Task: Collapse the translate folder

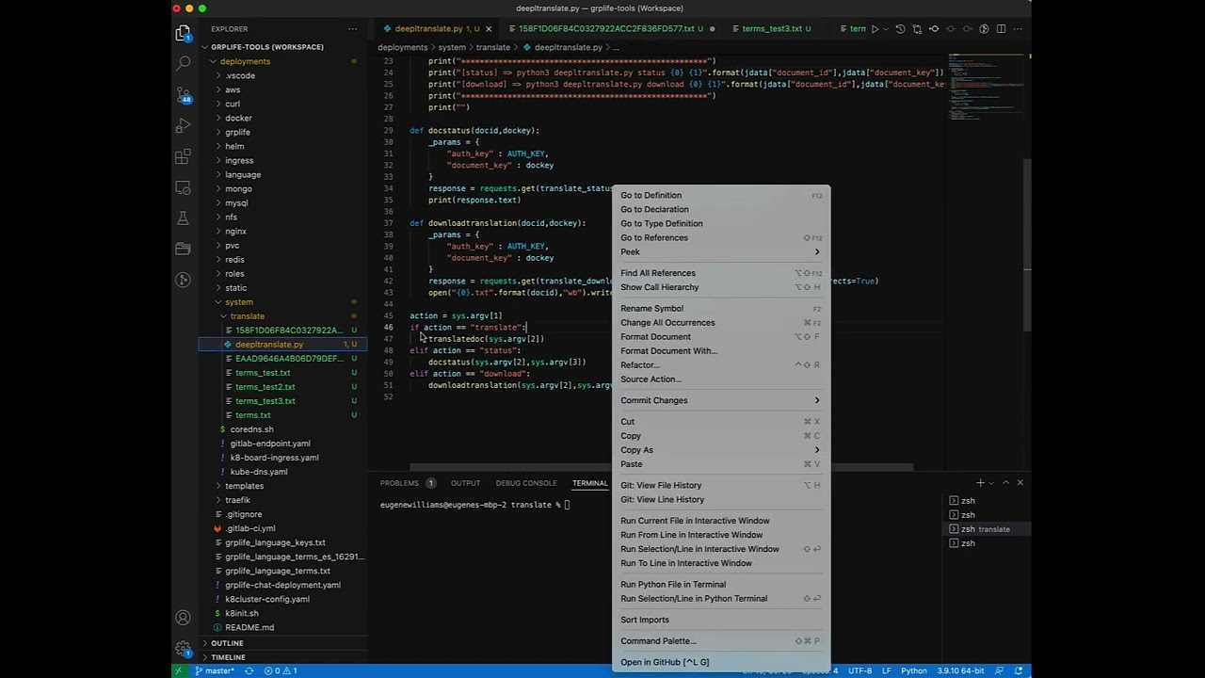Action: tap(282, 316)
